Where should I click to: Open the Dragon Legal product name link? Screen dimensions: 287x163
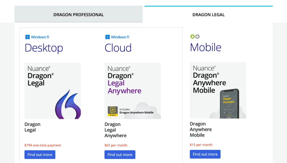pos(32,127)
